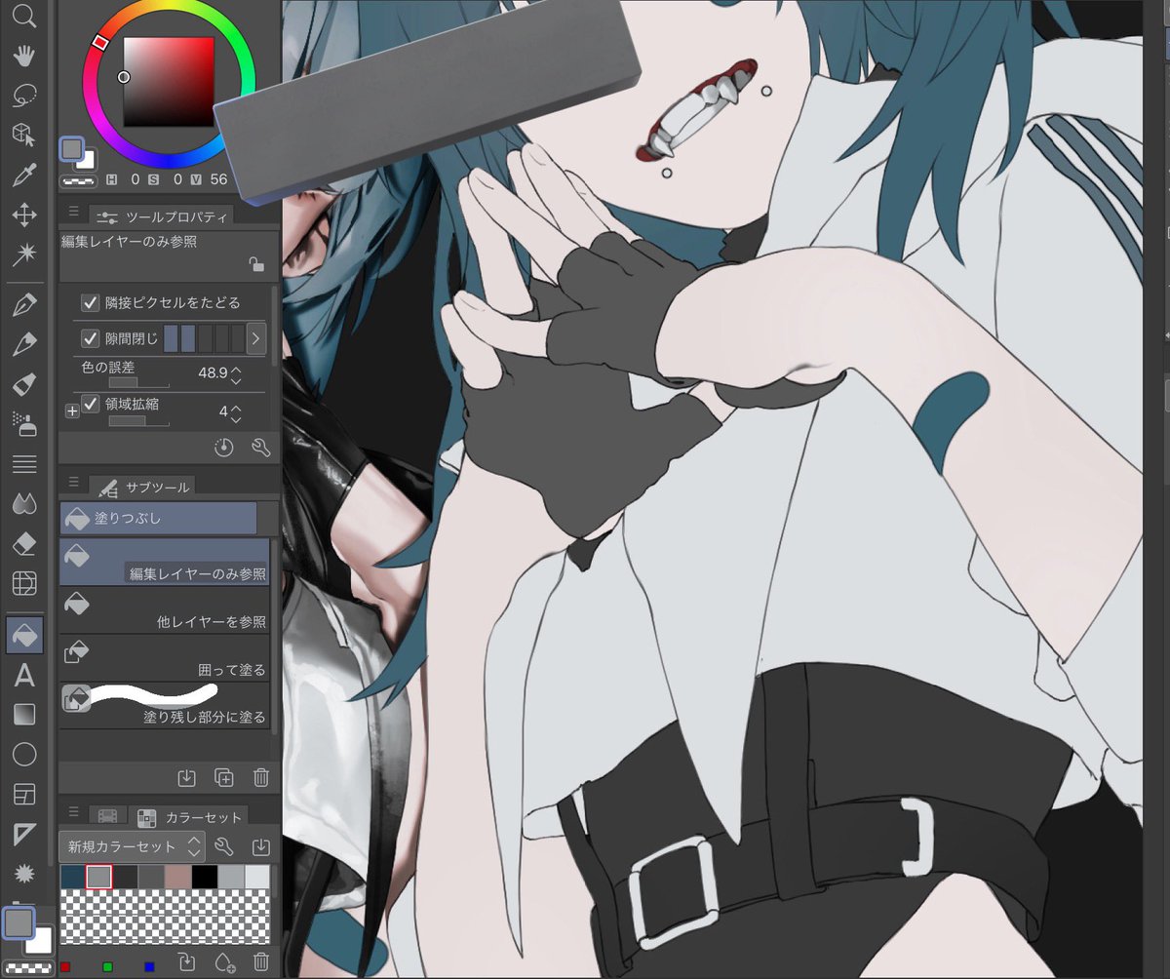Select the Ruler triangle tool

pyautogui.click(x=24, y=835)
